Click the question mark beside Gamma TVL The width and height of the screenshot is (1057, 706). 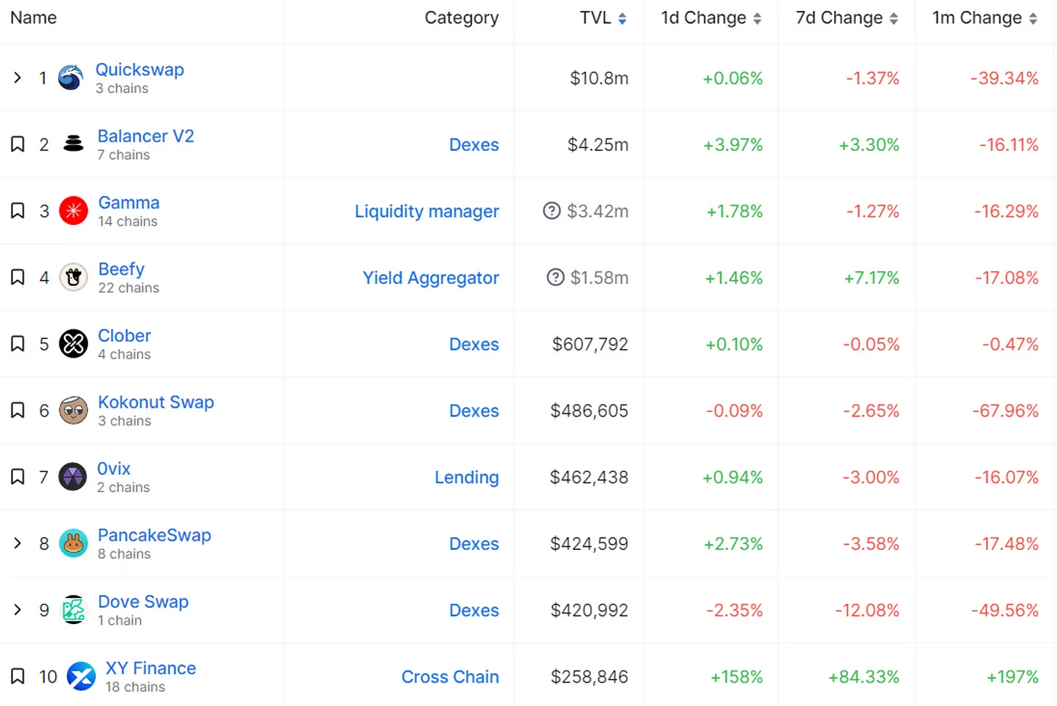[x=552, y=211]
